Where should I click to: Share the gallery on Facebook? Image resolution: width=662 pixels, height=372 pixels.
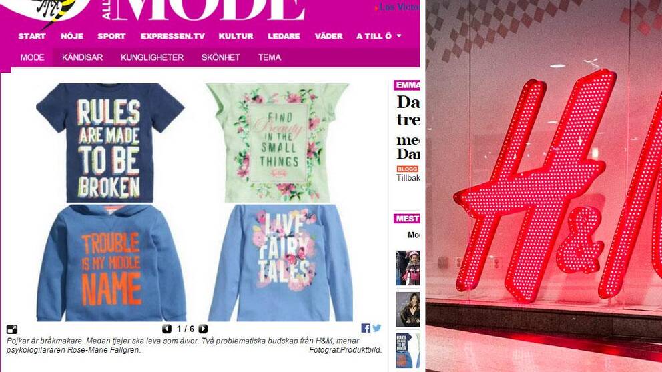tap(366, 328)
